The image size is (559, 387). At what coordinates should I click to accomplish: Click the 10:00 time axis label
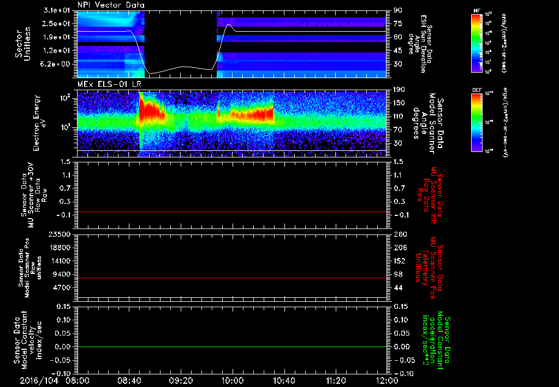tap(233, 380)
